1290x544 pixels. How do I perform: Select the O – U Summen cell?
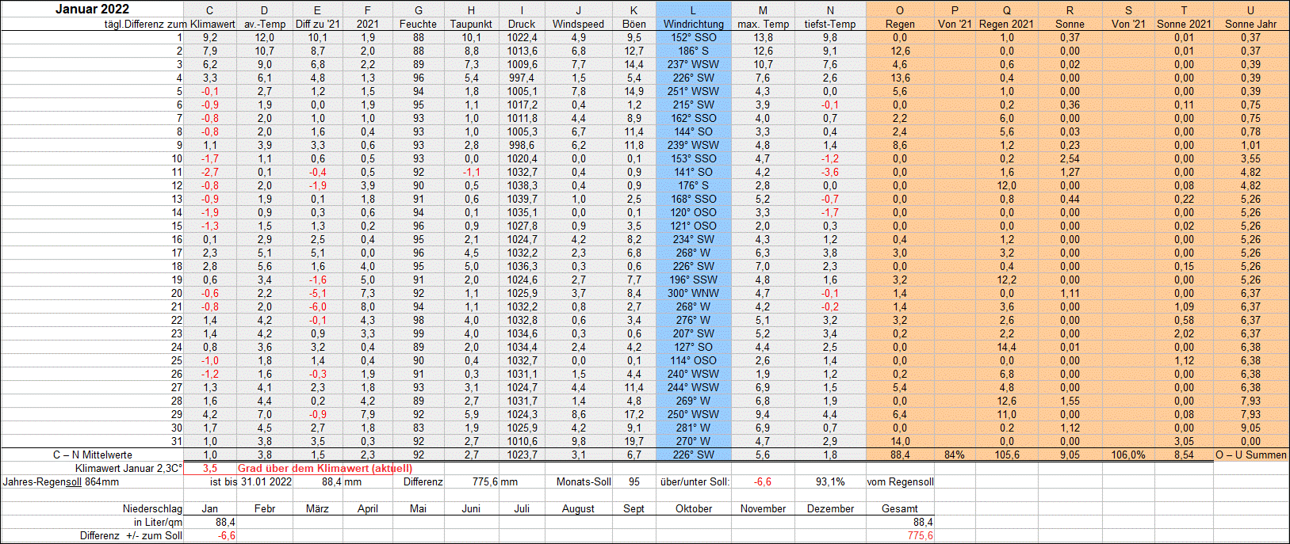[1250, 455]
